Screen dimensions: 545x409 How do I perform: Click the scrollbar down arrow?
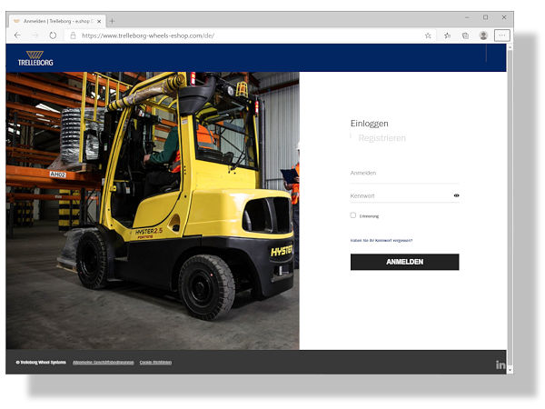(x=510, y=371)
